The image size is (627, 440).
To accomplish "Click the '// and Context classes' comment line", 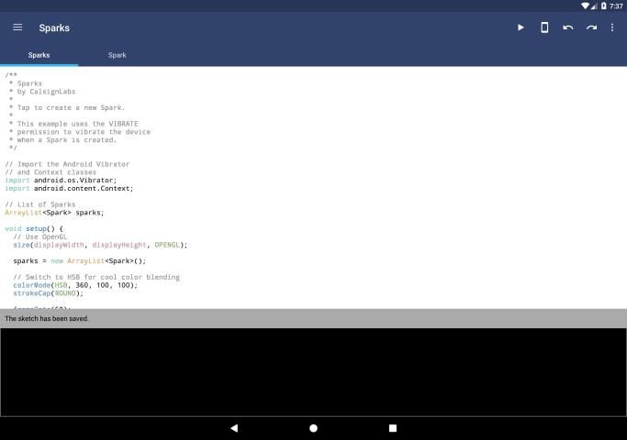I will [x=50, y=172].
